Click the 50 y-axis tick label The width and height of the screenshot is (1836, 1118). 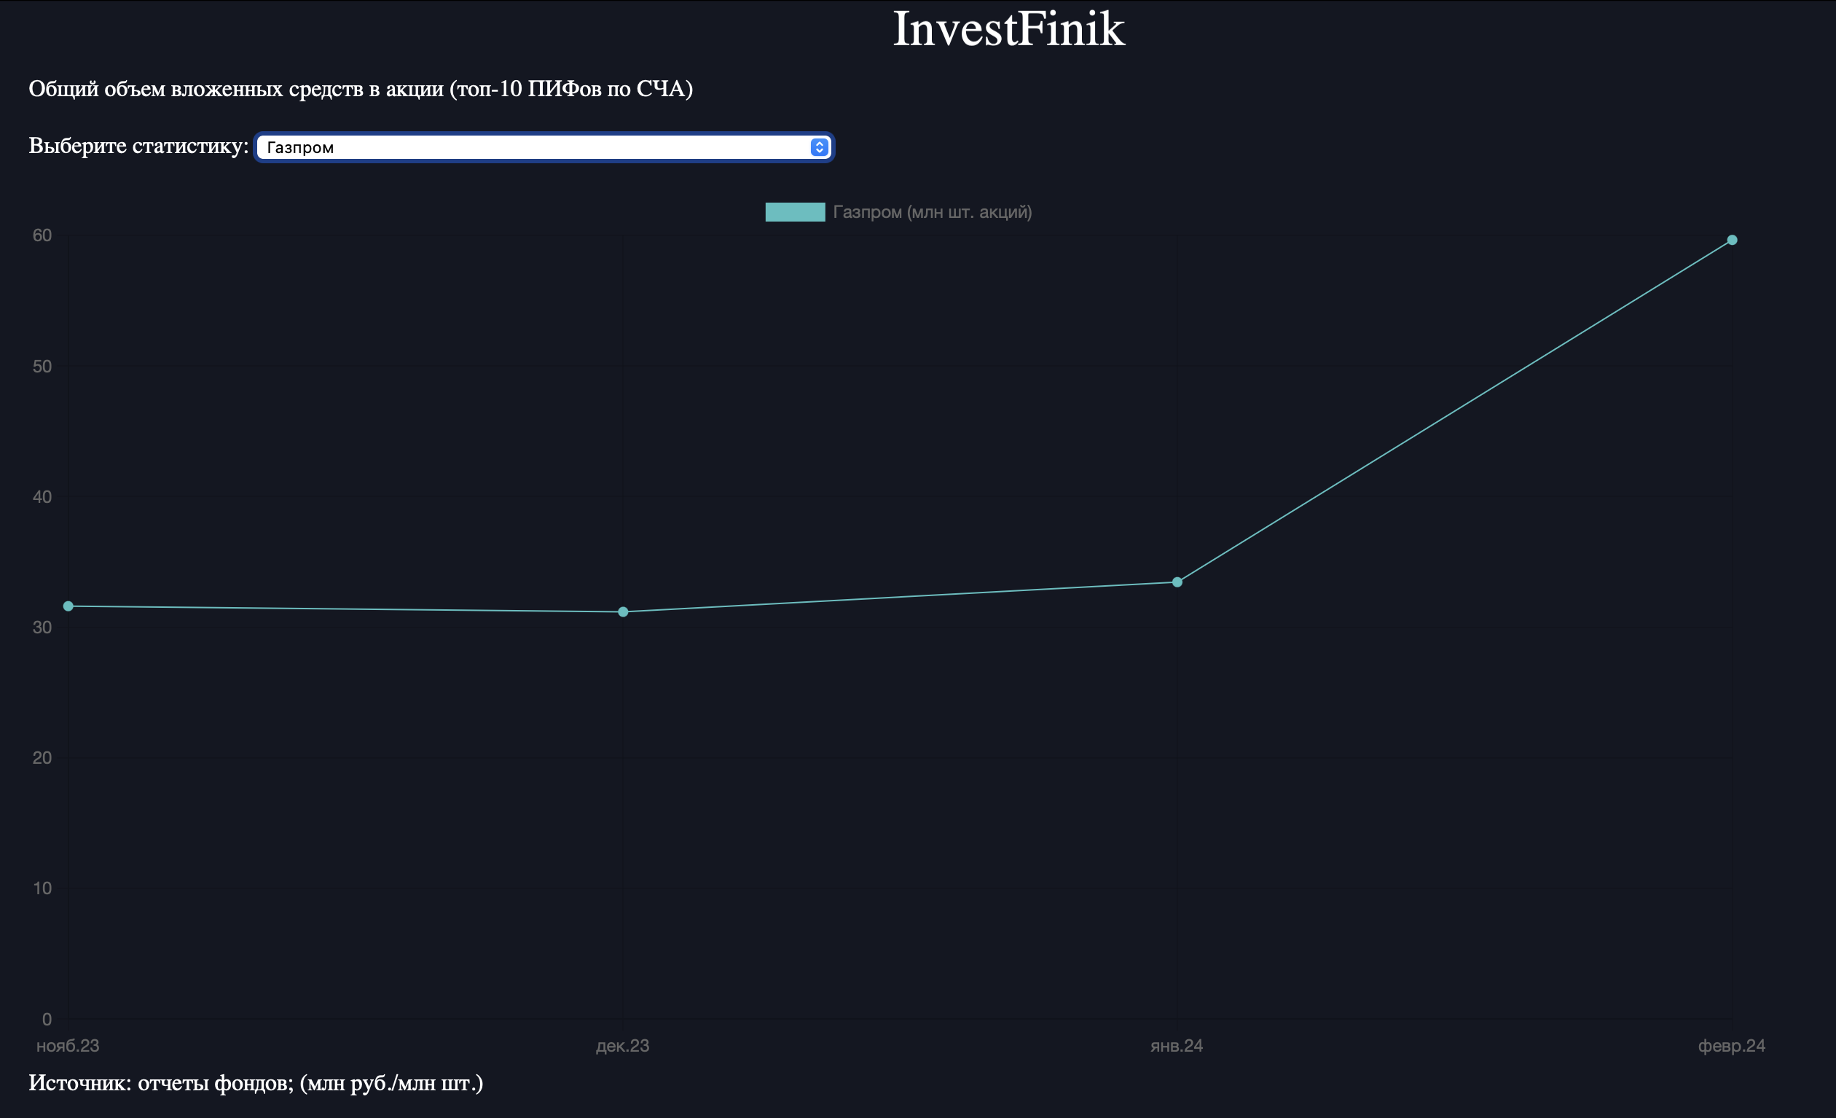coord(42,366)
